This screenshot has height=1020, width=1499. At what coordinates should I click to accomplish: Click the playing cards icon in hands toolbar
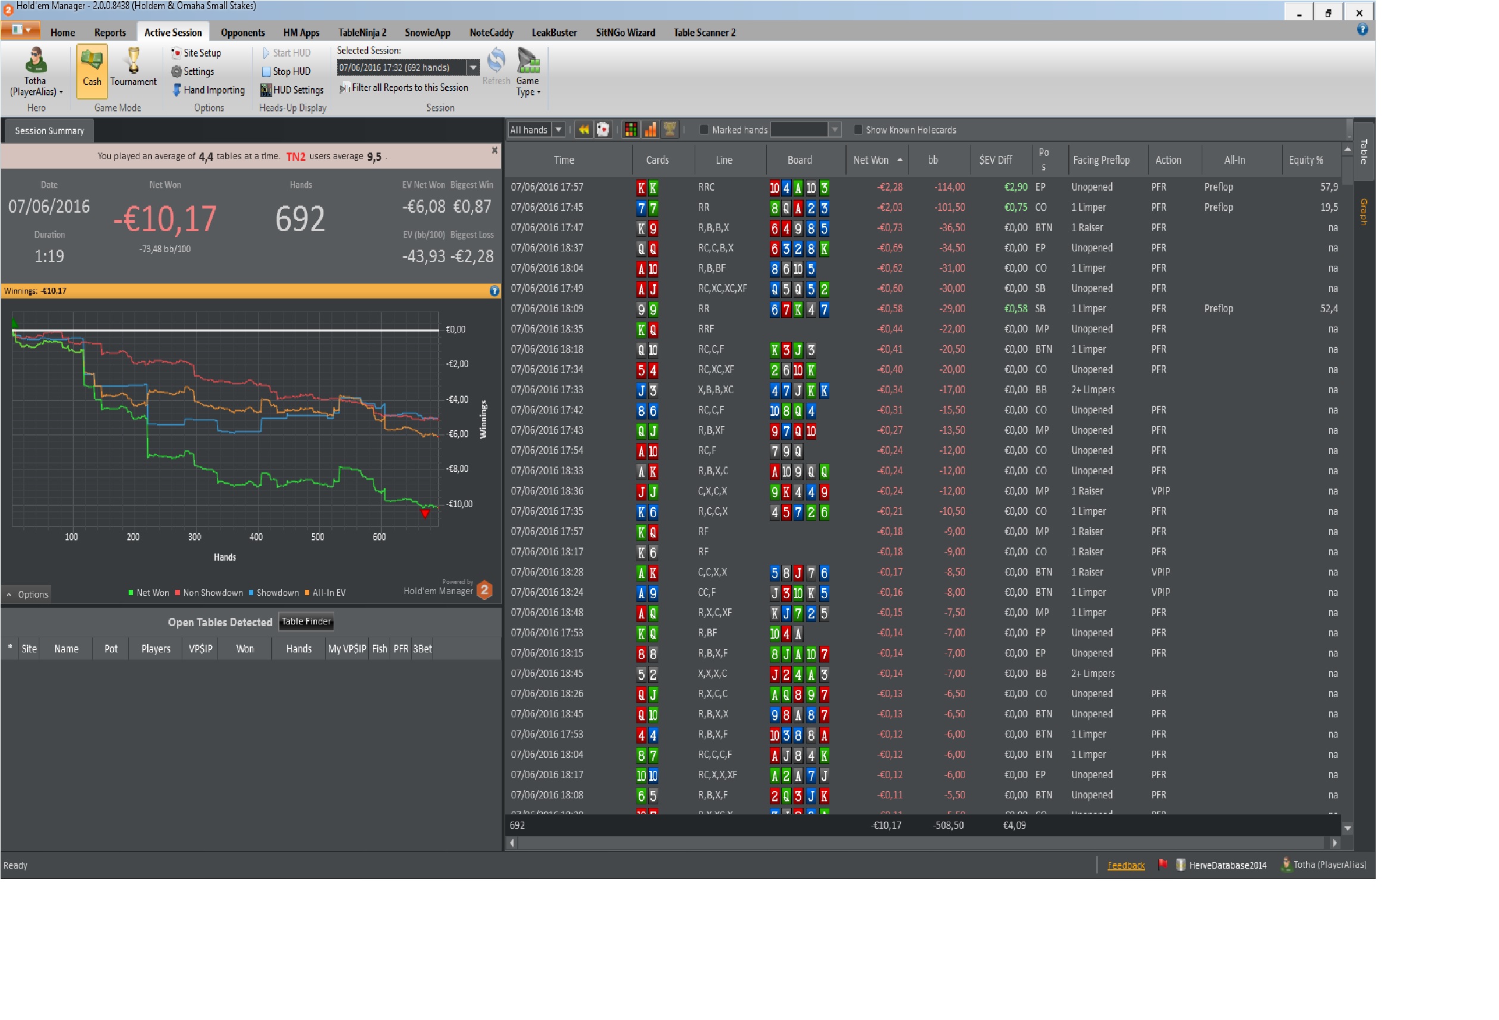602,130
